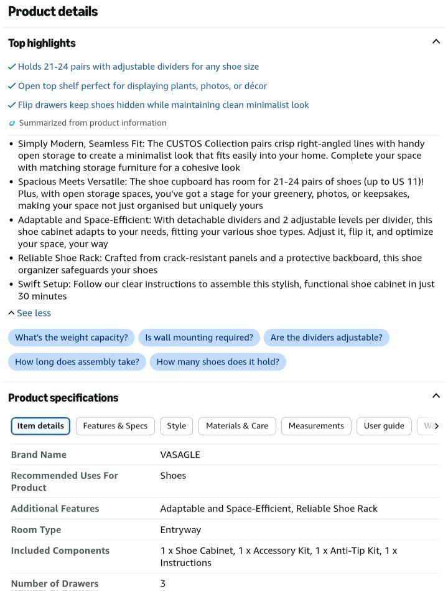Click the right arrow to scroll specification tabs
Image resolution: width=448 pixels, height=591 pixels.
click(436, 426)
